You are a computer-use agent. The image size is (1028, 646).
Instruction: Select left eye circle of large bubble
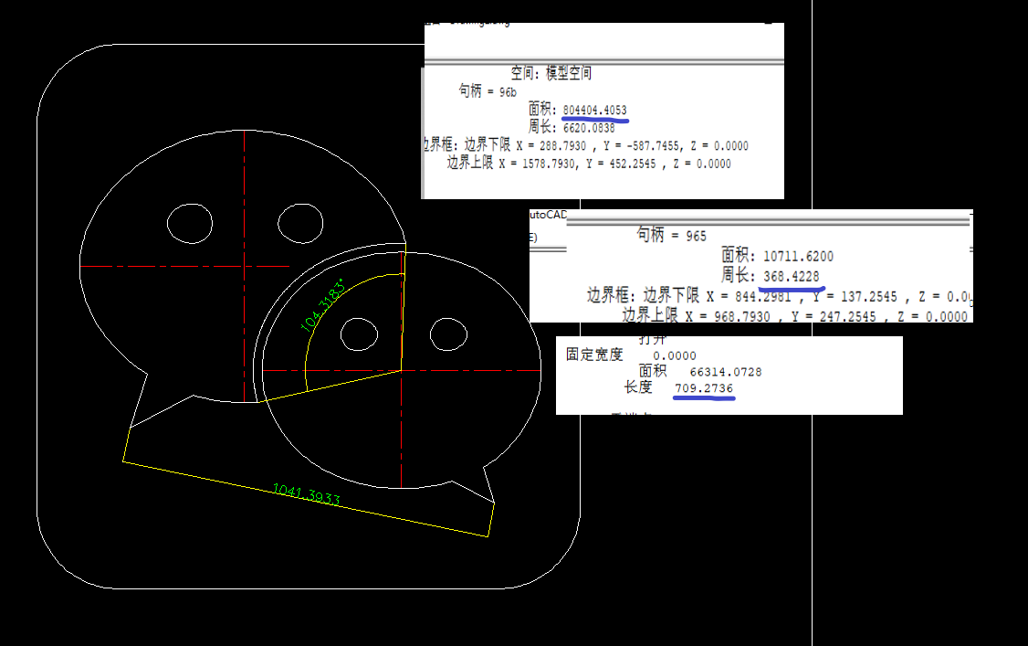[190, 224]
